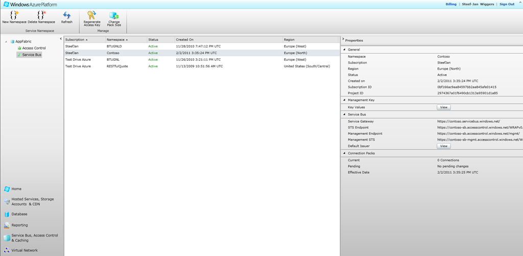Click the Home navigation icon
Viewport: 523px width, 256px height.
7,189
